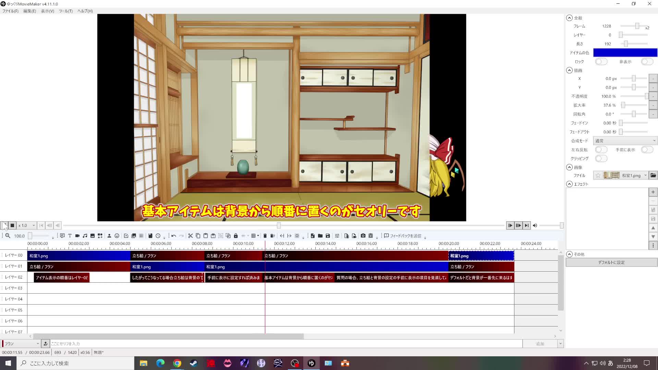Click the アイテムの色 blue color swatch
Screen dimensions: 658x370
point(625,52)
